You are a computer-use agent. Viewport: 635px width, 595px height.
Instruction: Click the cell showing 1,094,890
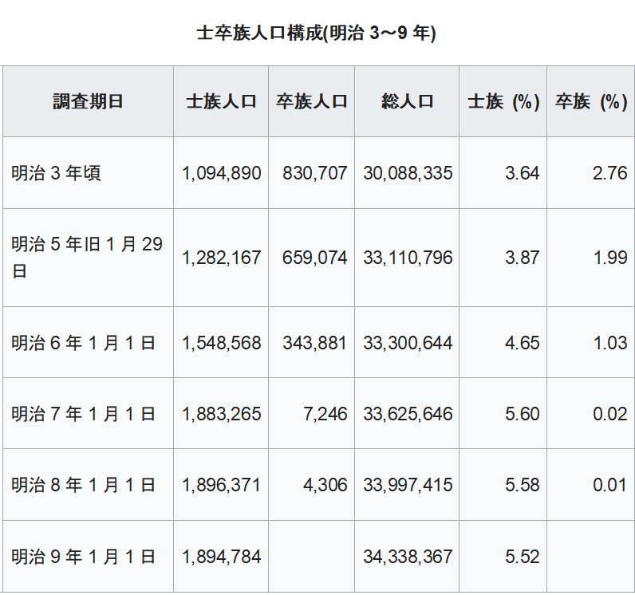click(x=221, y=173)
